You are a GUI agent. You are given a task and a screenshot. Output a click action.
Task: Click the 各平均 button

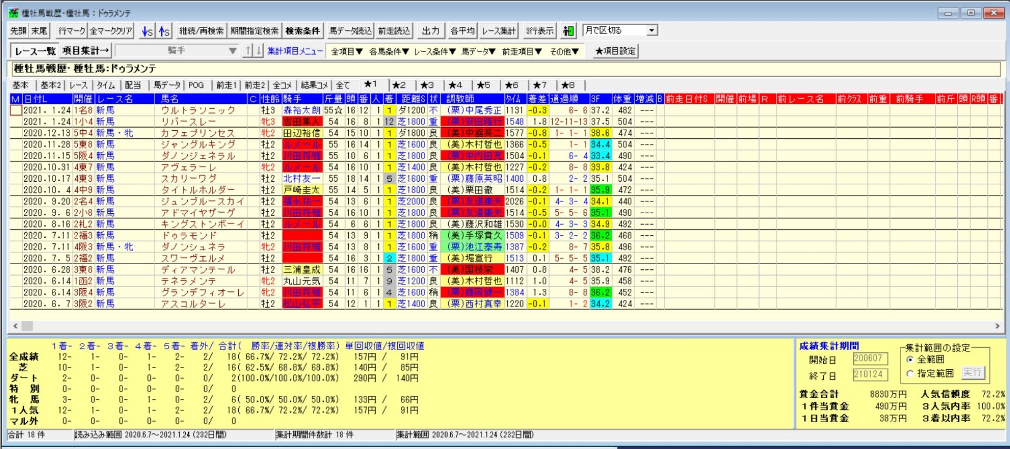coord(462,31)
